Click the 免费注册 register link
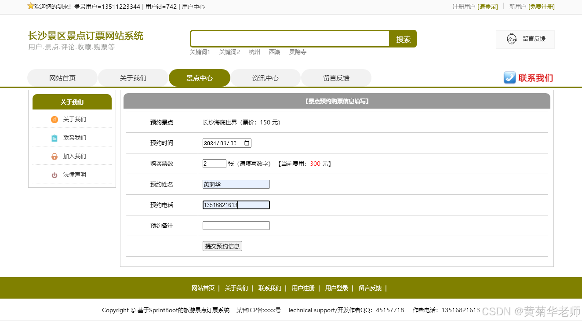Screen dimensions: 582x321 542,7
